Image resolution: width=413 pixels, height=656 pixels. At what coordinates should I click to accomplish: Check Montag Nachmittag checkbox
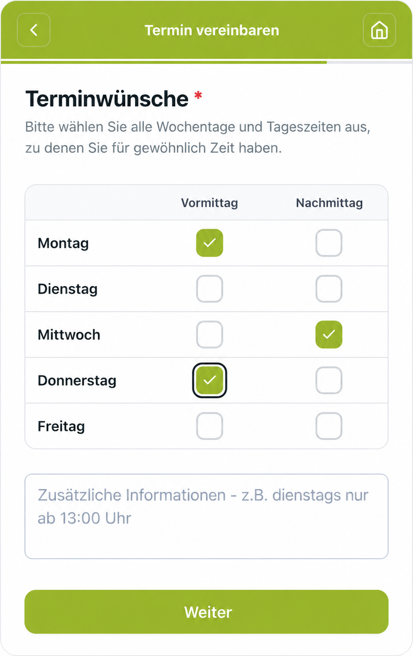(329, 243)
